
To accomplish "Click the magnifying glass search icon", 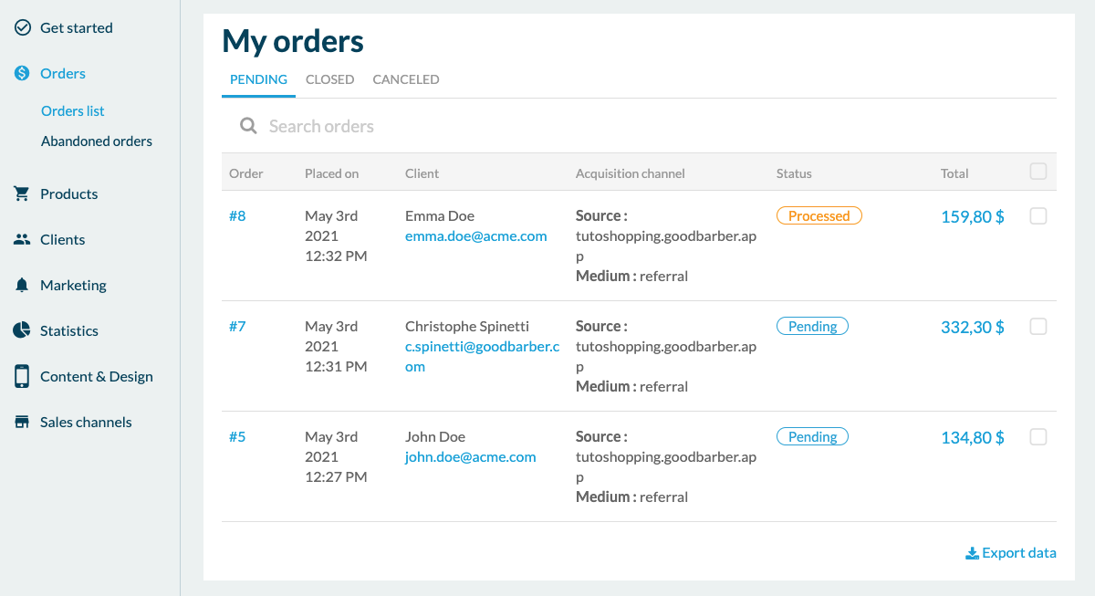I will click(248, 126).
